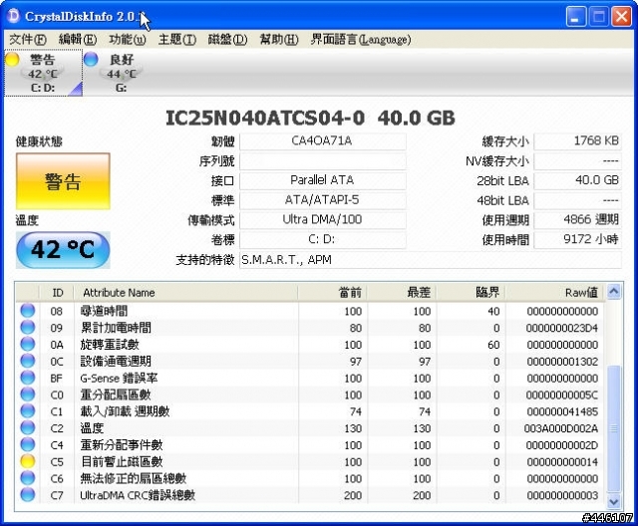Click status icon of row C7 UltraDMA CRC
The width and height of the screenshot is (638, 526).
tap(28, 495)
